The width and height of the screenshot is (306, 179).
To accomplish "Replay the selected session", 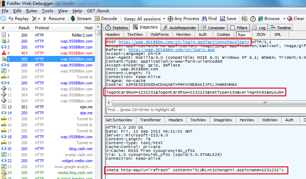I will click(19, 19).
